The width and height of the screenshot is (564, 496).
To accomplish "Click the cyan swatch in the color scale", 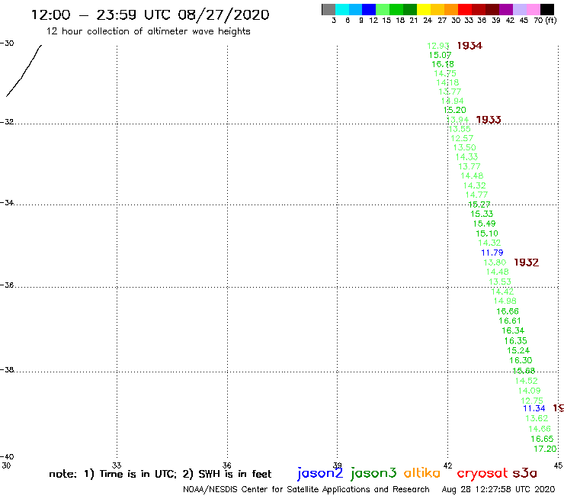I will coord(342,9).
